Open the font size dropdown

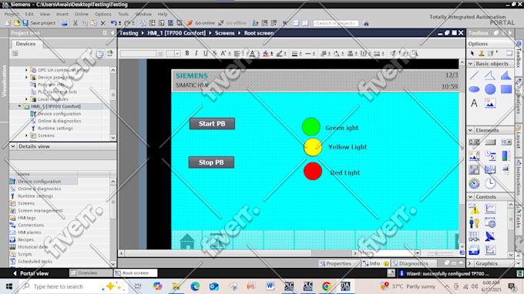177,54
